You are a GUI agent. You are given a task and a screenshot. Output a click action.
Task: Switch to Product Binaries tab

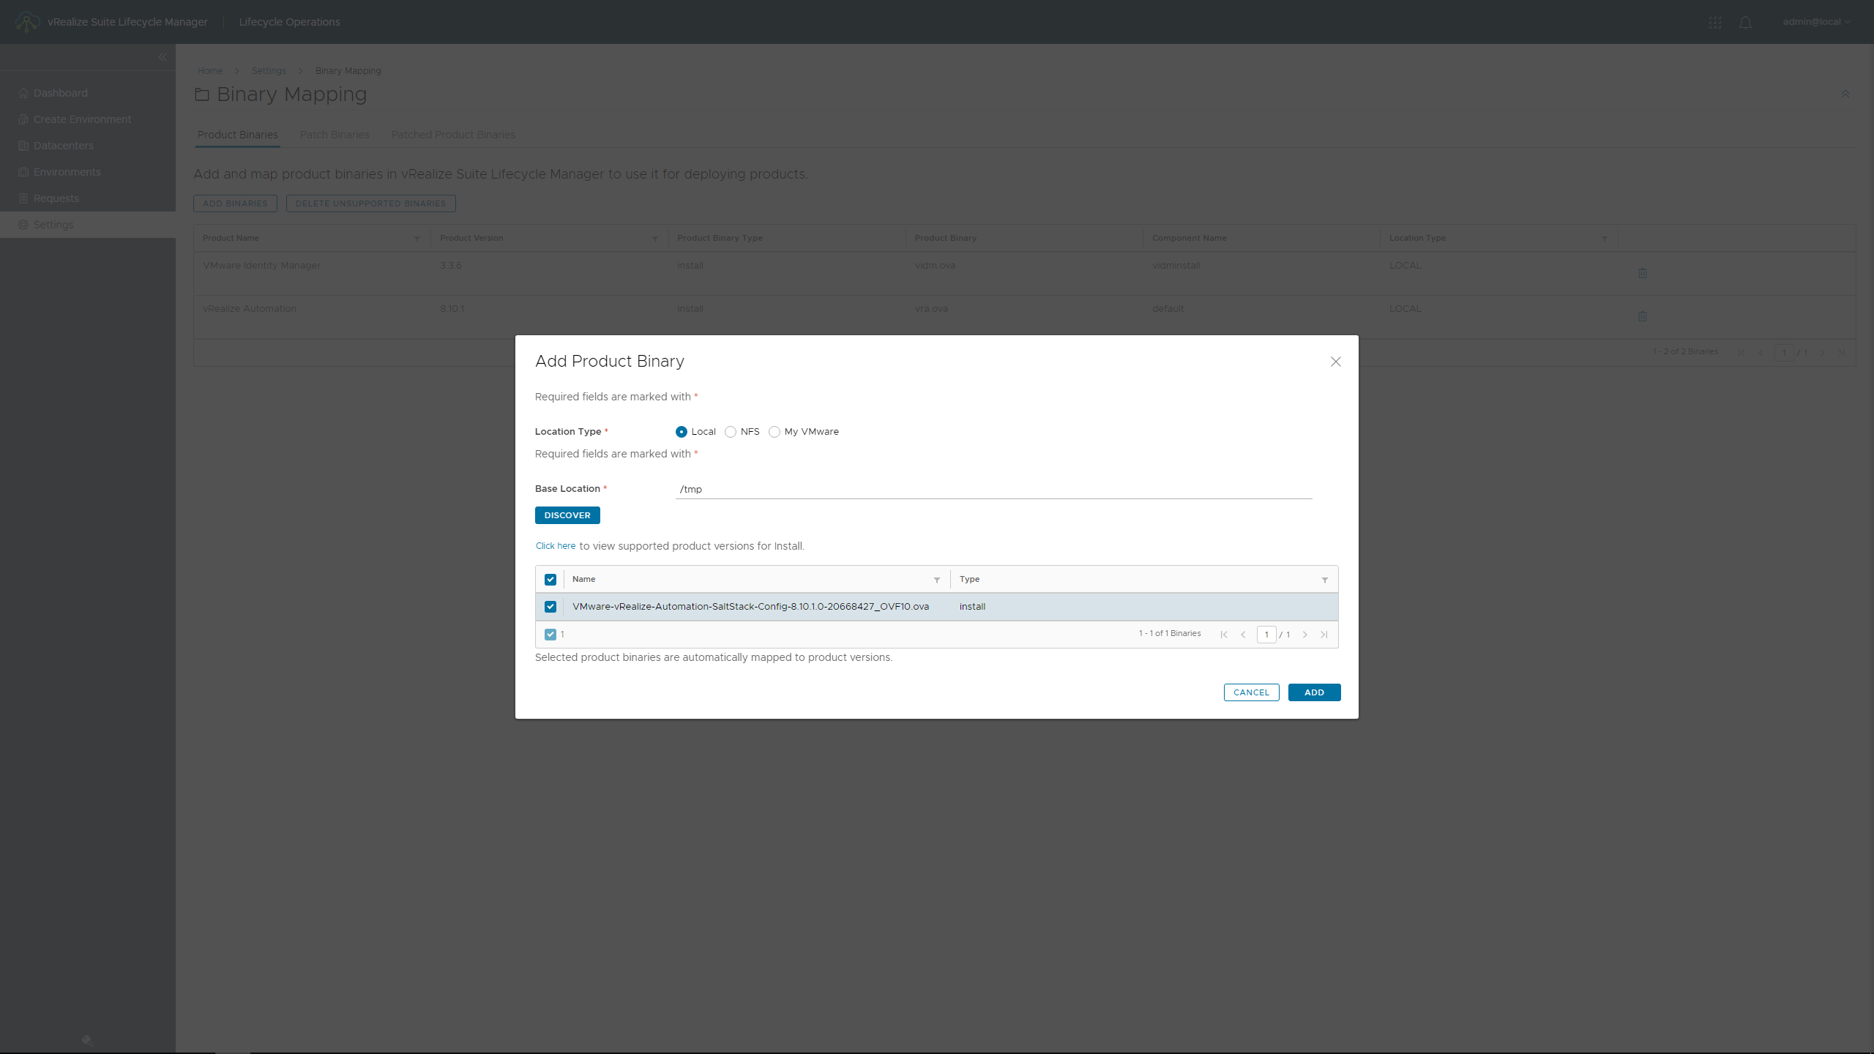click(x=237, y=135)
